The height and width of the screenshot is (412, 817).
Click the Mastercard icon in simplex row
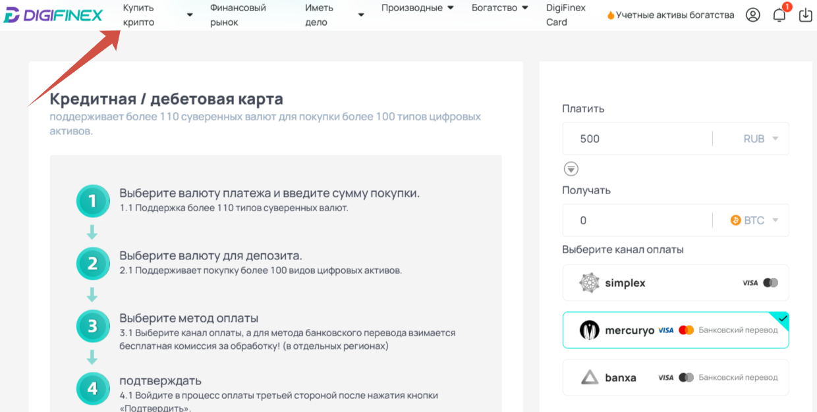pyautogui.click(x=771, y=283)
